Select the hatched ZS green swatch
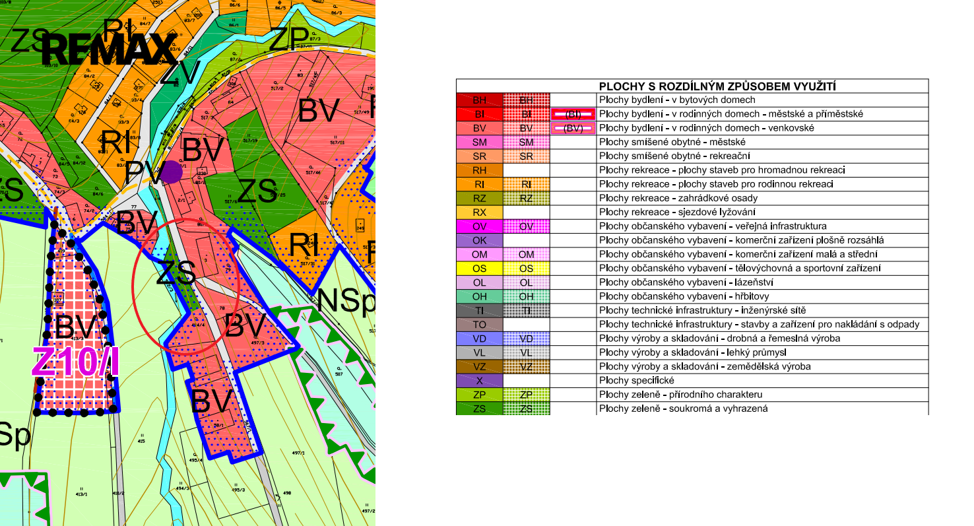 (526, 409)
